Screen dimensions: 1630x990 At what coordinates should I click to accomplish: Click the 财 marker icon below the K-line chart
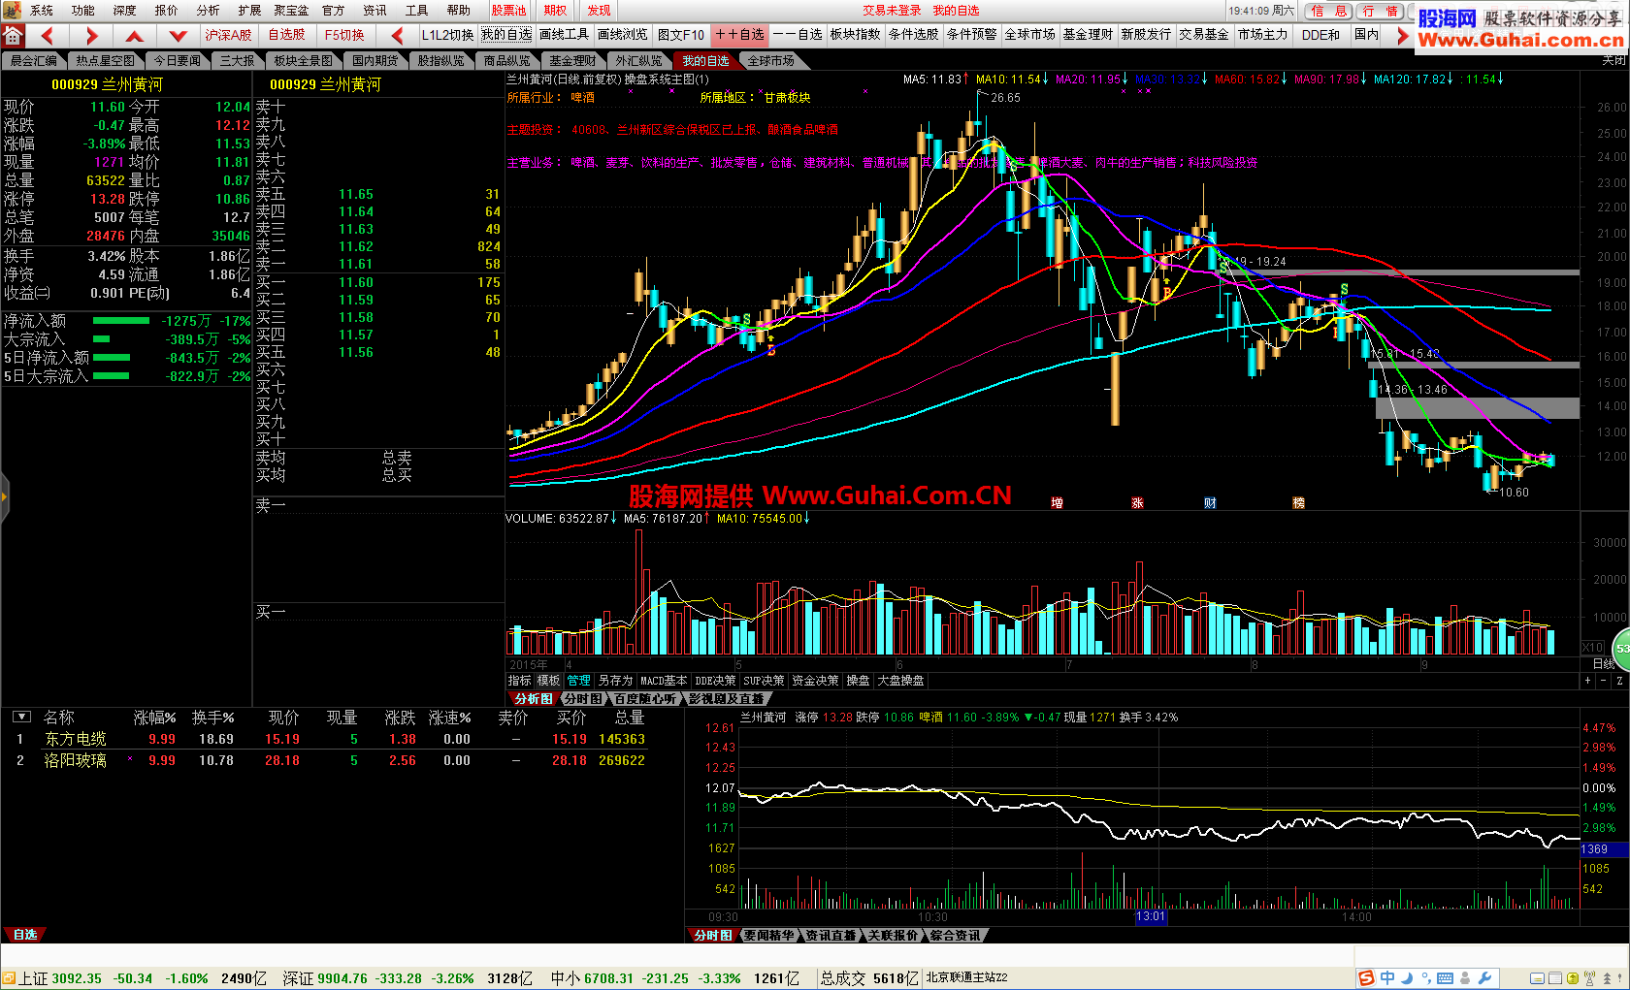pyautogui.click(x=1210, y=502)
